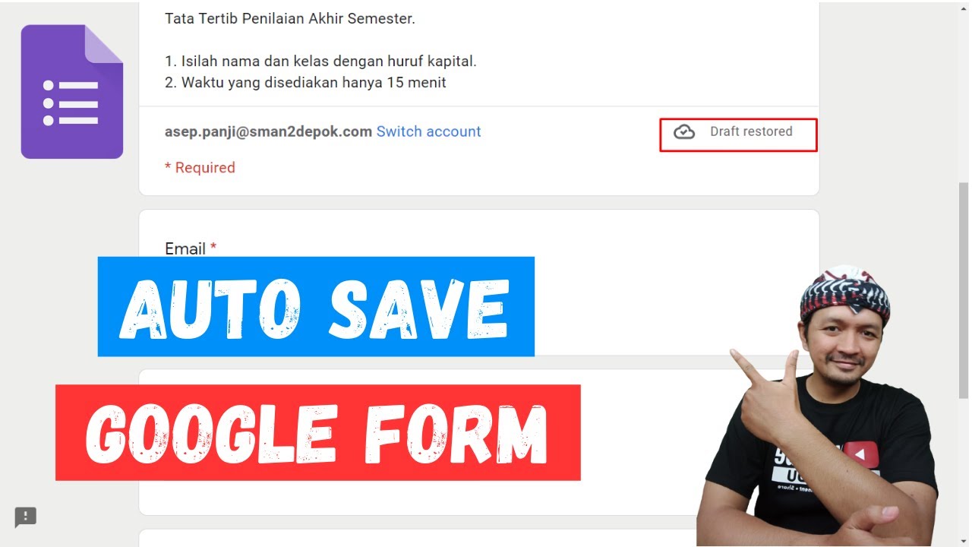Click the red GOOGLE FORM banner
This screenshot has width=972, height=547.
coord(318,433)
